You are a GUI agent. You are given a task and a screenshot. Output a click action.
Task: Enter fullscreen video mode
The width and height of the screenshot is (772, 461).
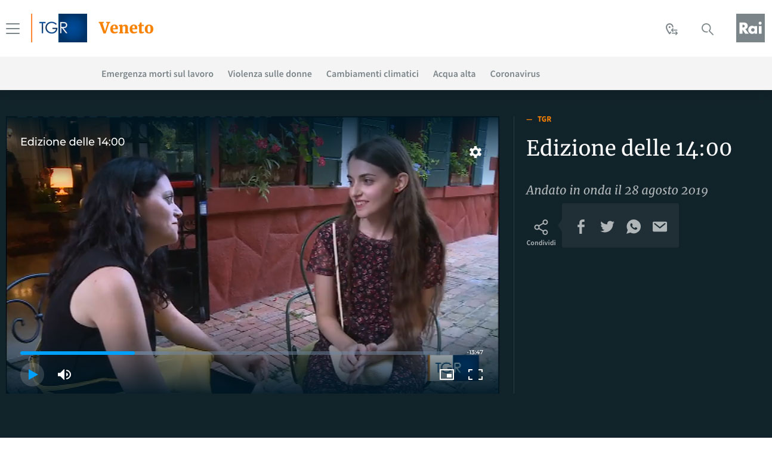coord(475,375)
